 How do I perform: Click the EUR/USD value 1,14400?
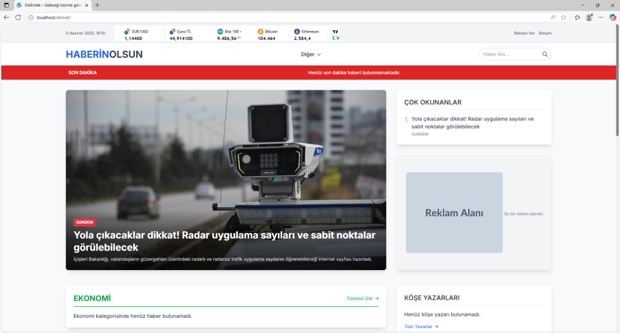133,39
